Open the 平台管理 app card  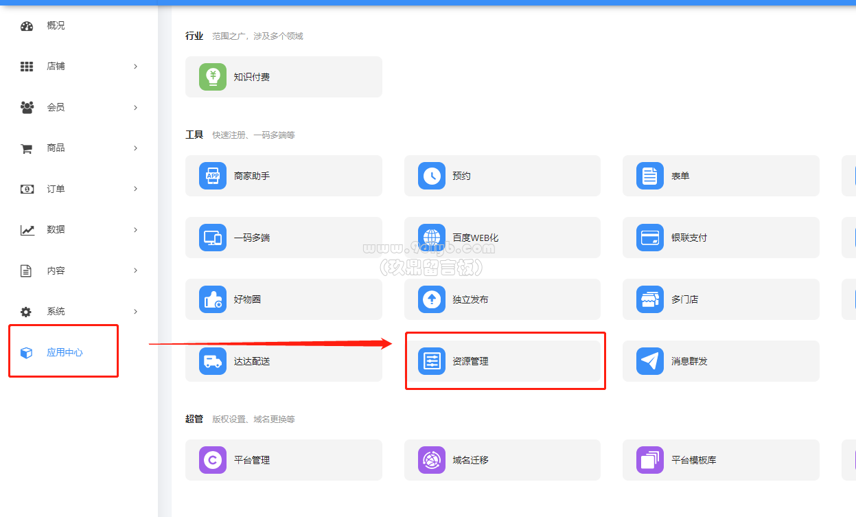[x=284, y=460]
